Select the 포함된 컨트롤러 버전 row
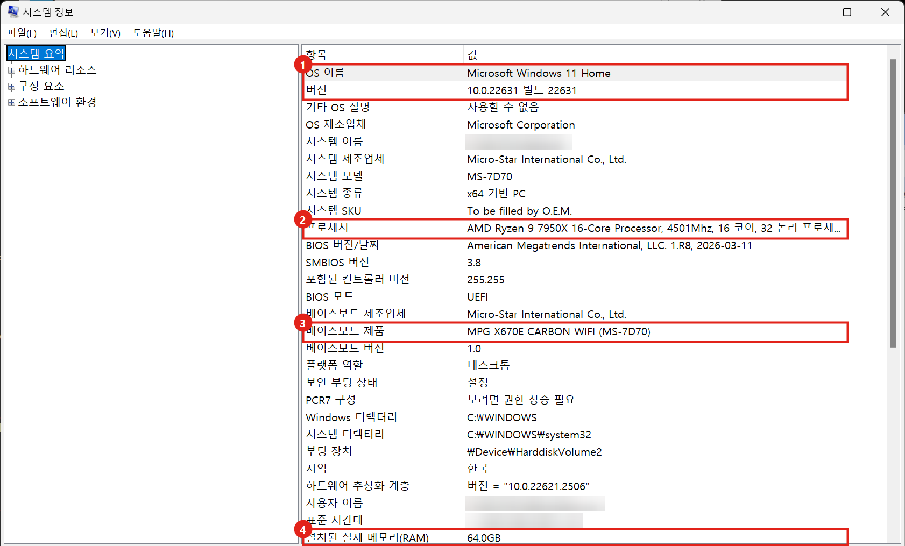905x546 pixels. tap(575, 280)
